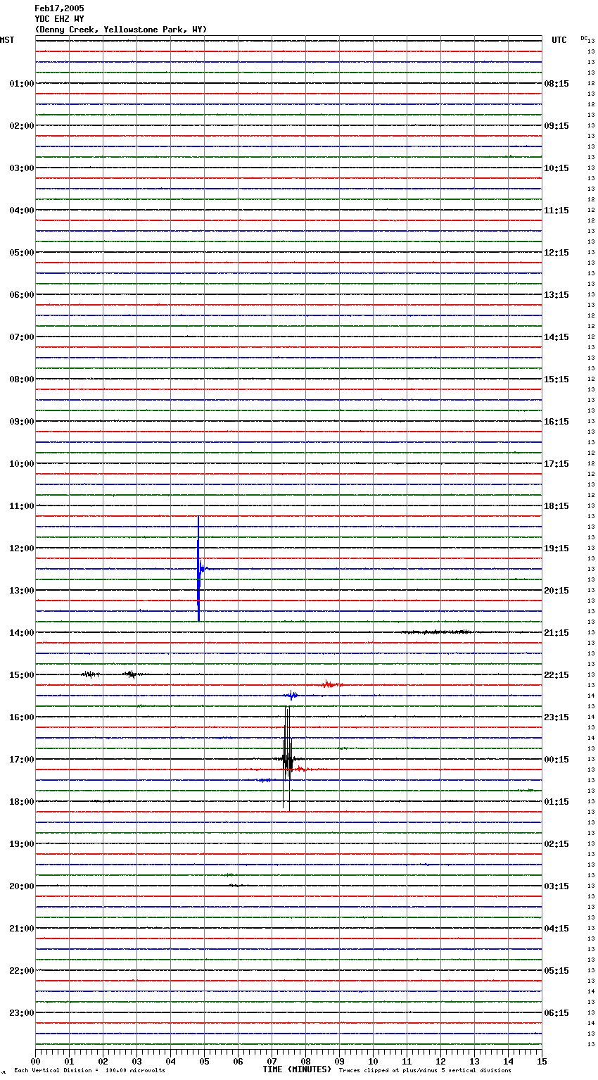Screen dimensions: 598x1080
Task: Click the 21:15 UTC time label
Action: click(x=556, y=633)
